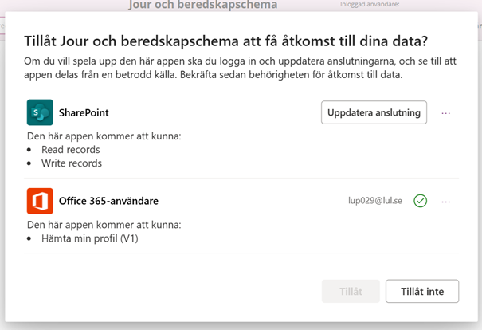
Task: Click the SharePoint connection name
Action: tap(84, 112)
